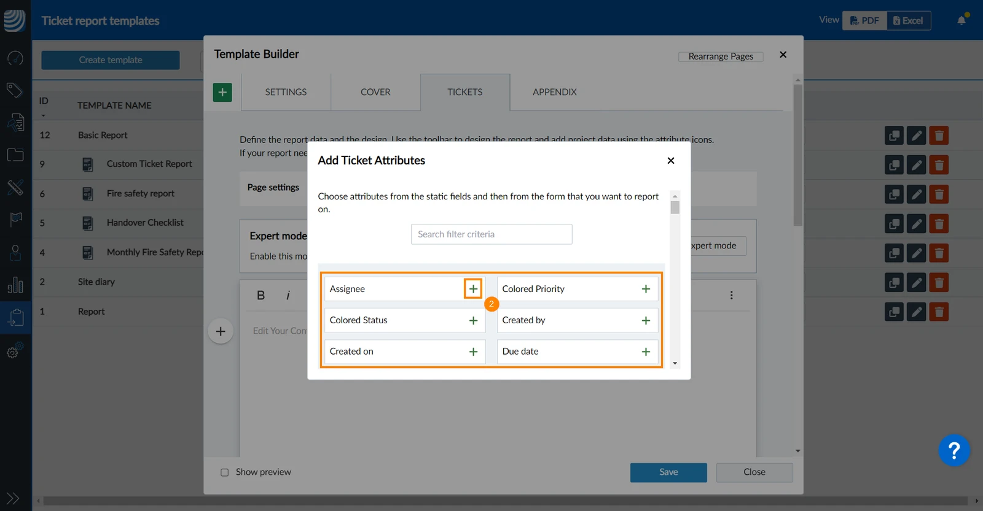Open the blue help question mark
Image resolution: width=983 pixels, height=511 pixels.
954,451
